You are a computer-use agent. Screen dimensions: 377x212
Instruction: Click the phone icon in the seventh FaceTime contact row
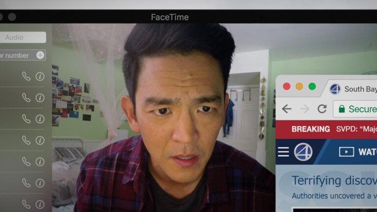point(26,204)
